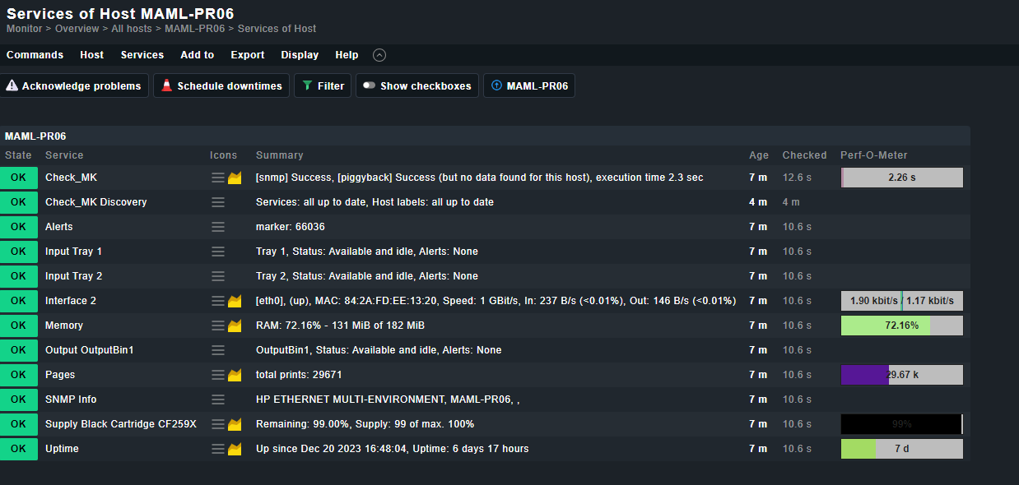Sort table by Service column header
Image resolution: width=1019 pixels, height=485 pixels.
pos(64,155)
